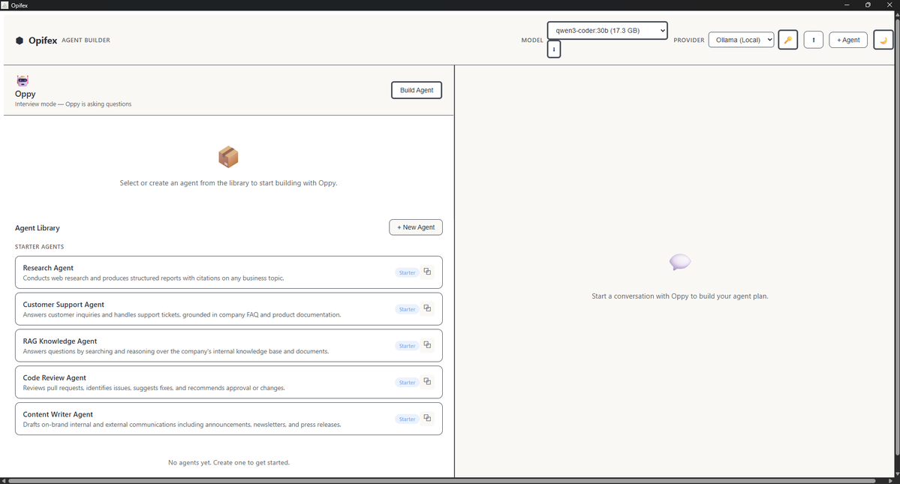Click the package box icon in chat area
The height and width of the screenshot is (484, 900).
click(228, 157)
